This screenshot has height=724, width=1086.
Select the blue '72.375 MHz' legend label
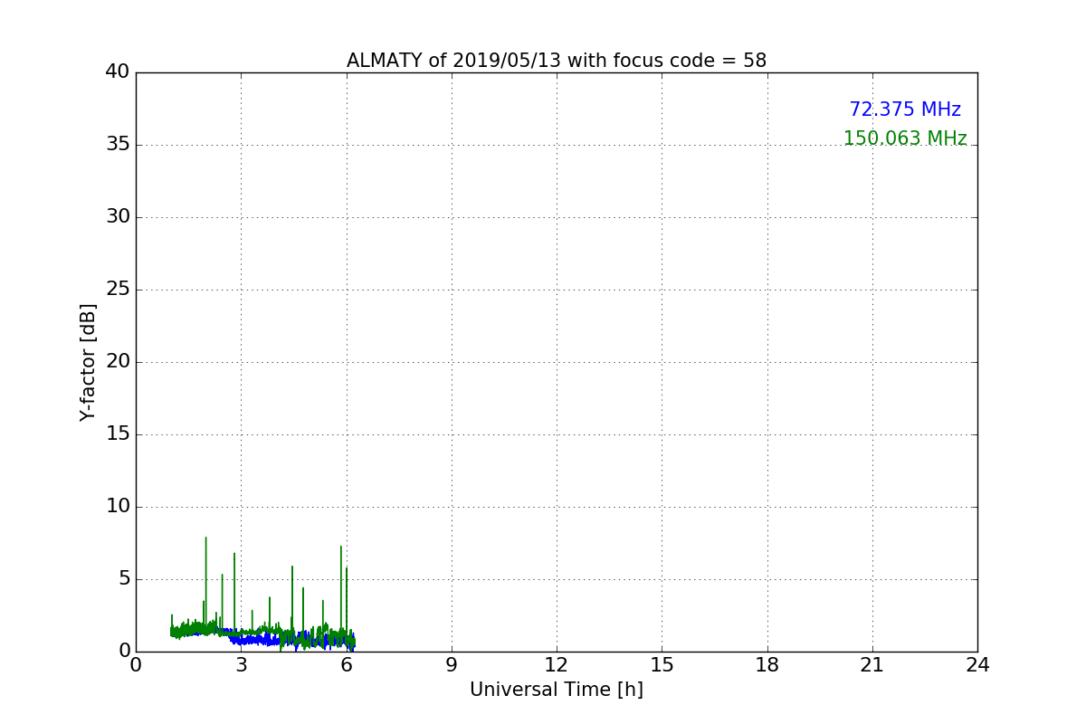905,110
